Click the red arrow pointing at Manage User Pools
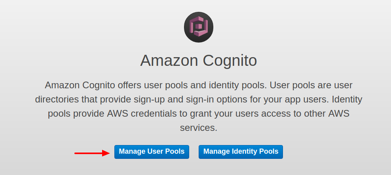Viewport: 391px width, 175px height. point(92,153)
